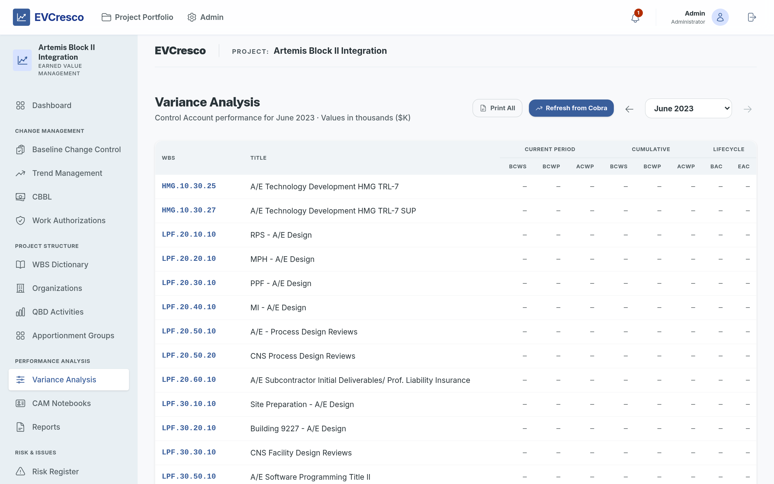The image size is (774, 484).
Task: Click the Dashboard grid icon
Action: point(20,105)
